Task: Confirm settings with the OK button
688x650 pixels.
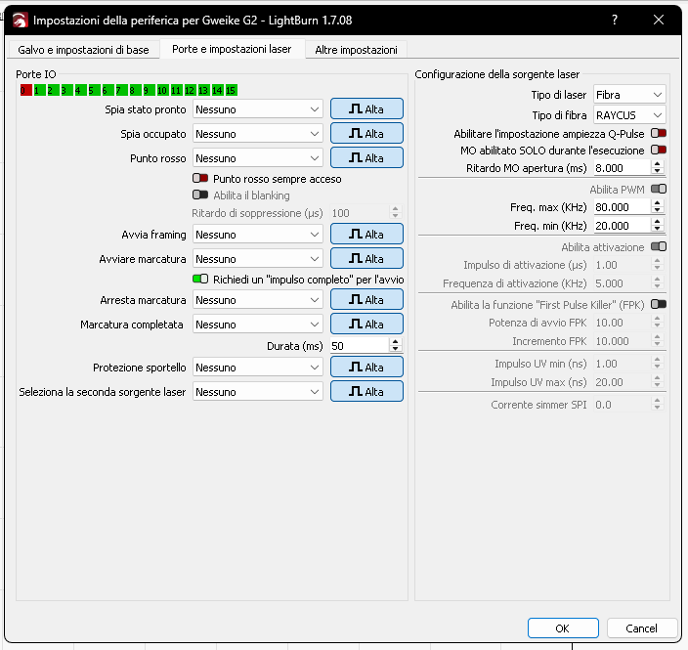Action: point(562,628)
